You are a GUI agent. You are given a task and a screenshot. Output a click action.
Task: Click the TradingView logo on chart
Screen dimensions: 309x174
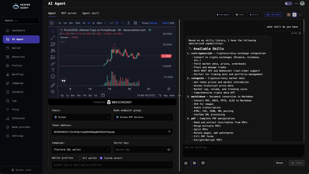pos(63,81)
